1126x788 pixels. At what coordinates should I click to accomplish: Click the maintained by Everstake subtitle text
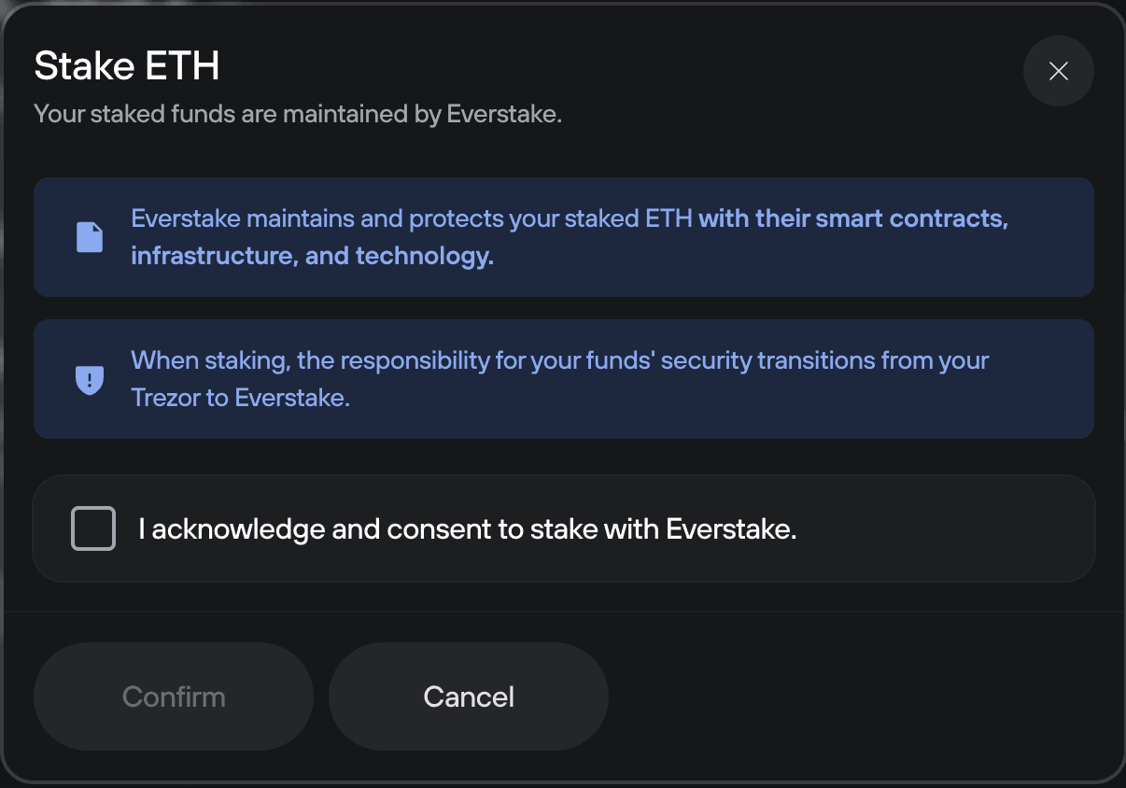coord(298,114)
